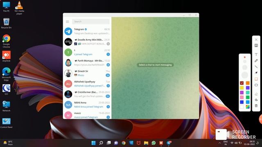The image size is (262, 147).
Task: Click the save icon in annotation toolbar
Action: [x=256, y=45]
